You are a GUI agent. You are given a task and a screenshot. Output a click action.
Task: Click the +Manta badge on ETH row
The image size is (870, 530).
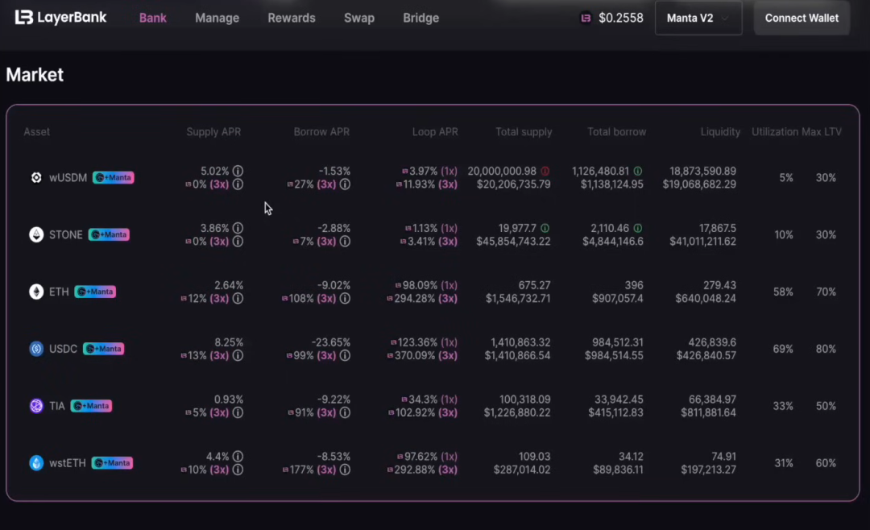tap(95, 292)
